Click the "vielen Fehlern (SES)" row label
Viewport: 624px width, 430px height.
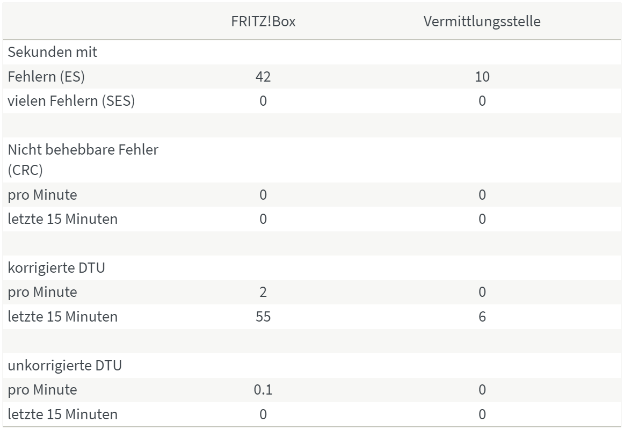pyautogui.click(x=71, y=101)
